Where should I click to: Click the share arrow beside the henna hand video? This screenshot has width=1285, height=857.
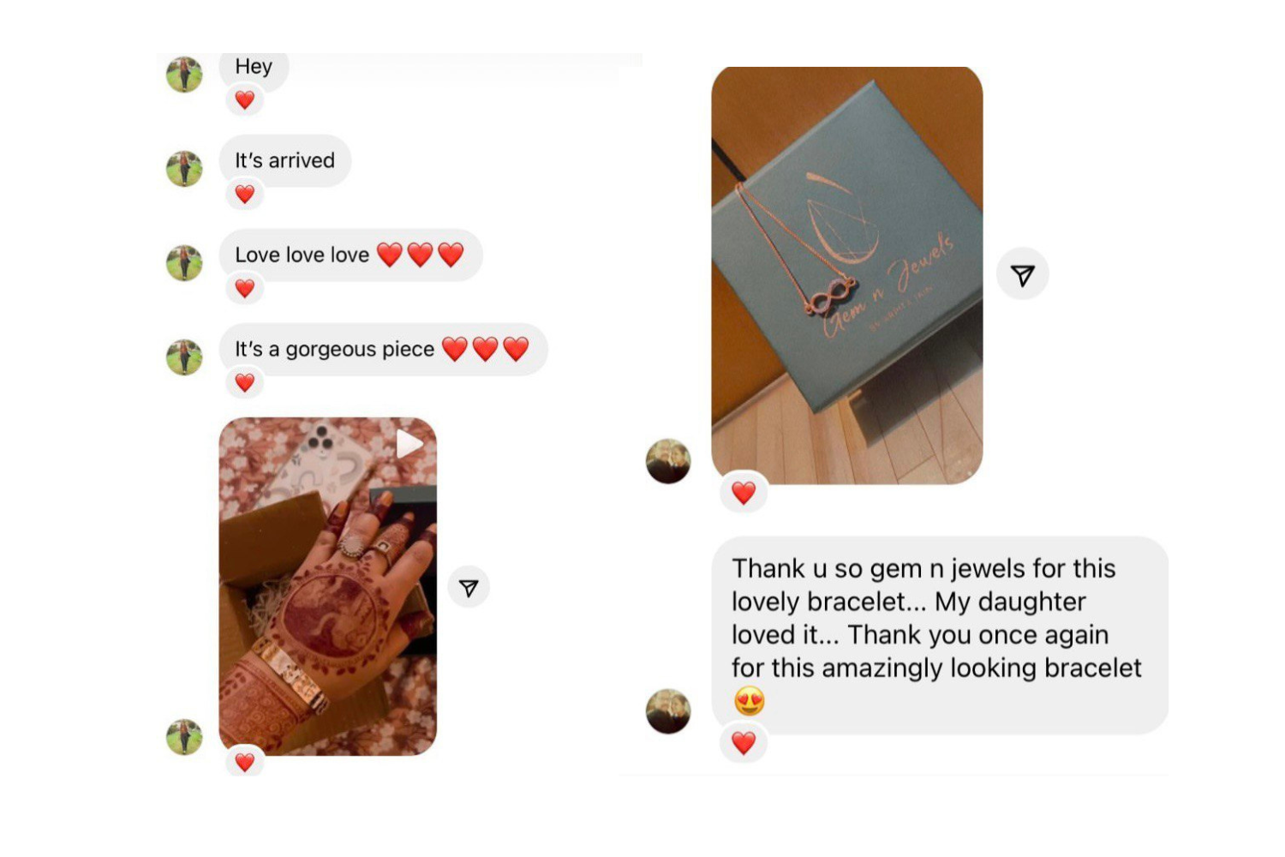coord(469,588)
